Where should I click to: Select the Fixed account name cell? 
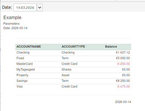click(20, 58)
